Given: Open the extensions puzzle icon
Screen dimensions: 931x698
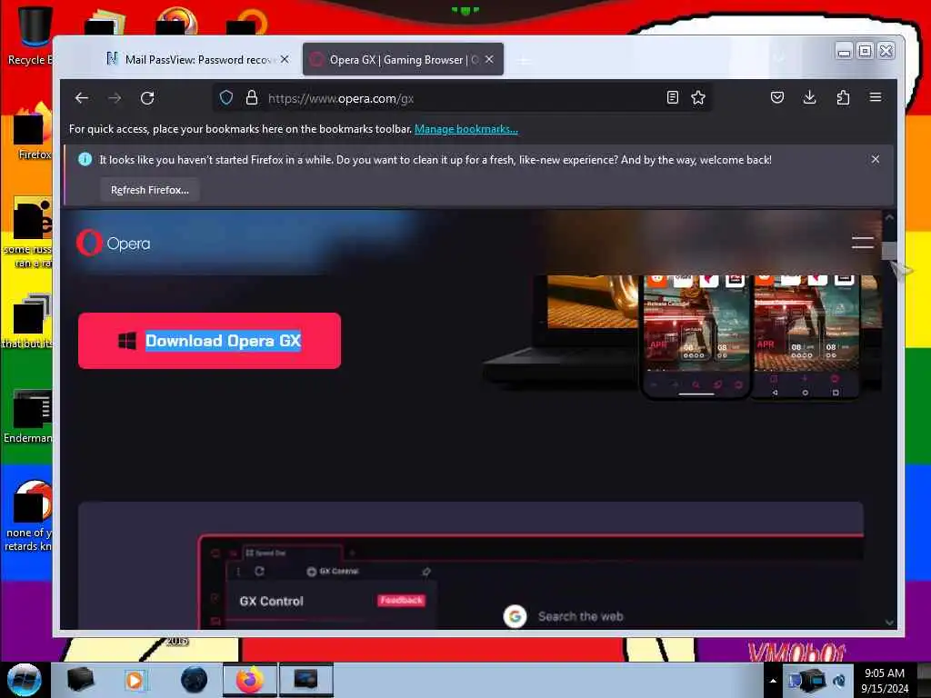Looking at the screenshot, I should click(x=843, y=97).
